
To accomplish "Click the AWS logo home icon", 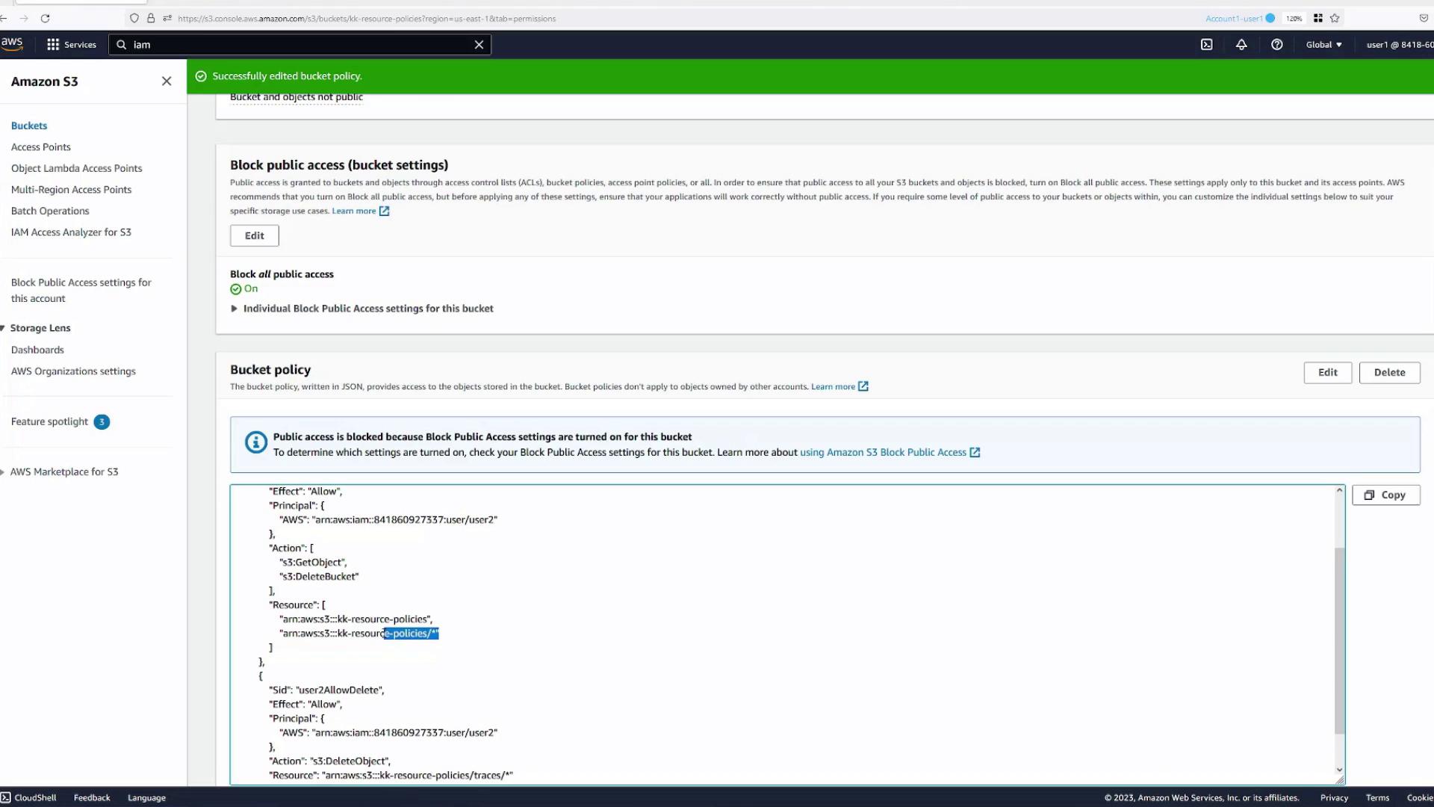I will [12, 43].
